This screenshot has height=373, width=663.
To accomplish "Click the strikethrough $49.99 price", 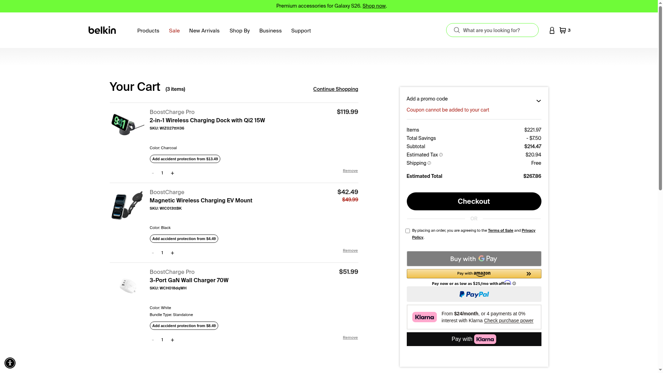I will 350,200.
